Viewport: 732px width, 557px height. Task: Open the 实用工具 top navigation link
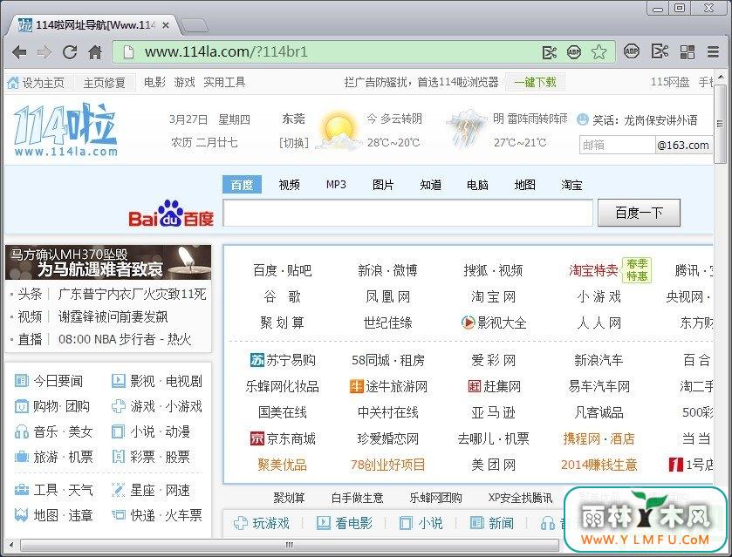point(224,83)
